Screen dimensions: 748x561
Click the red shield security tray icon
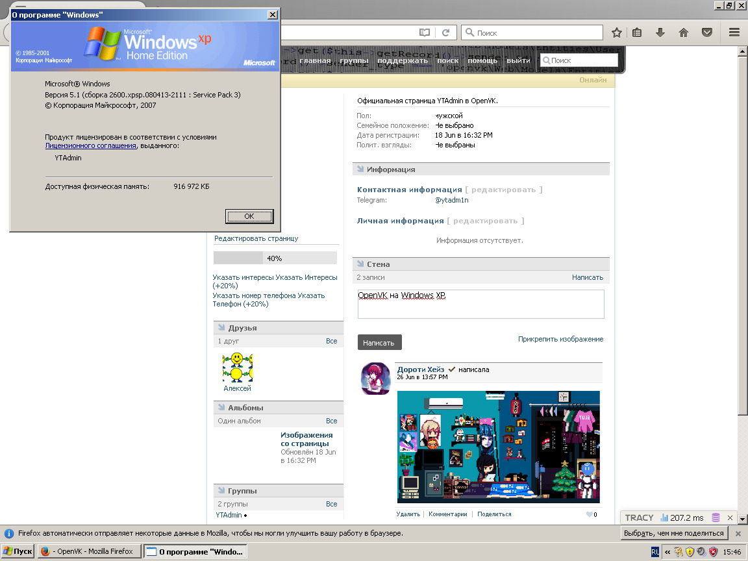pos(713,552)
